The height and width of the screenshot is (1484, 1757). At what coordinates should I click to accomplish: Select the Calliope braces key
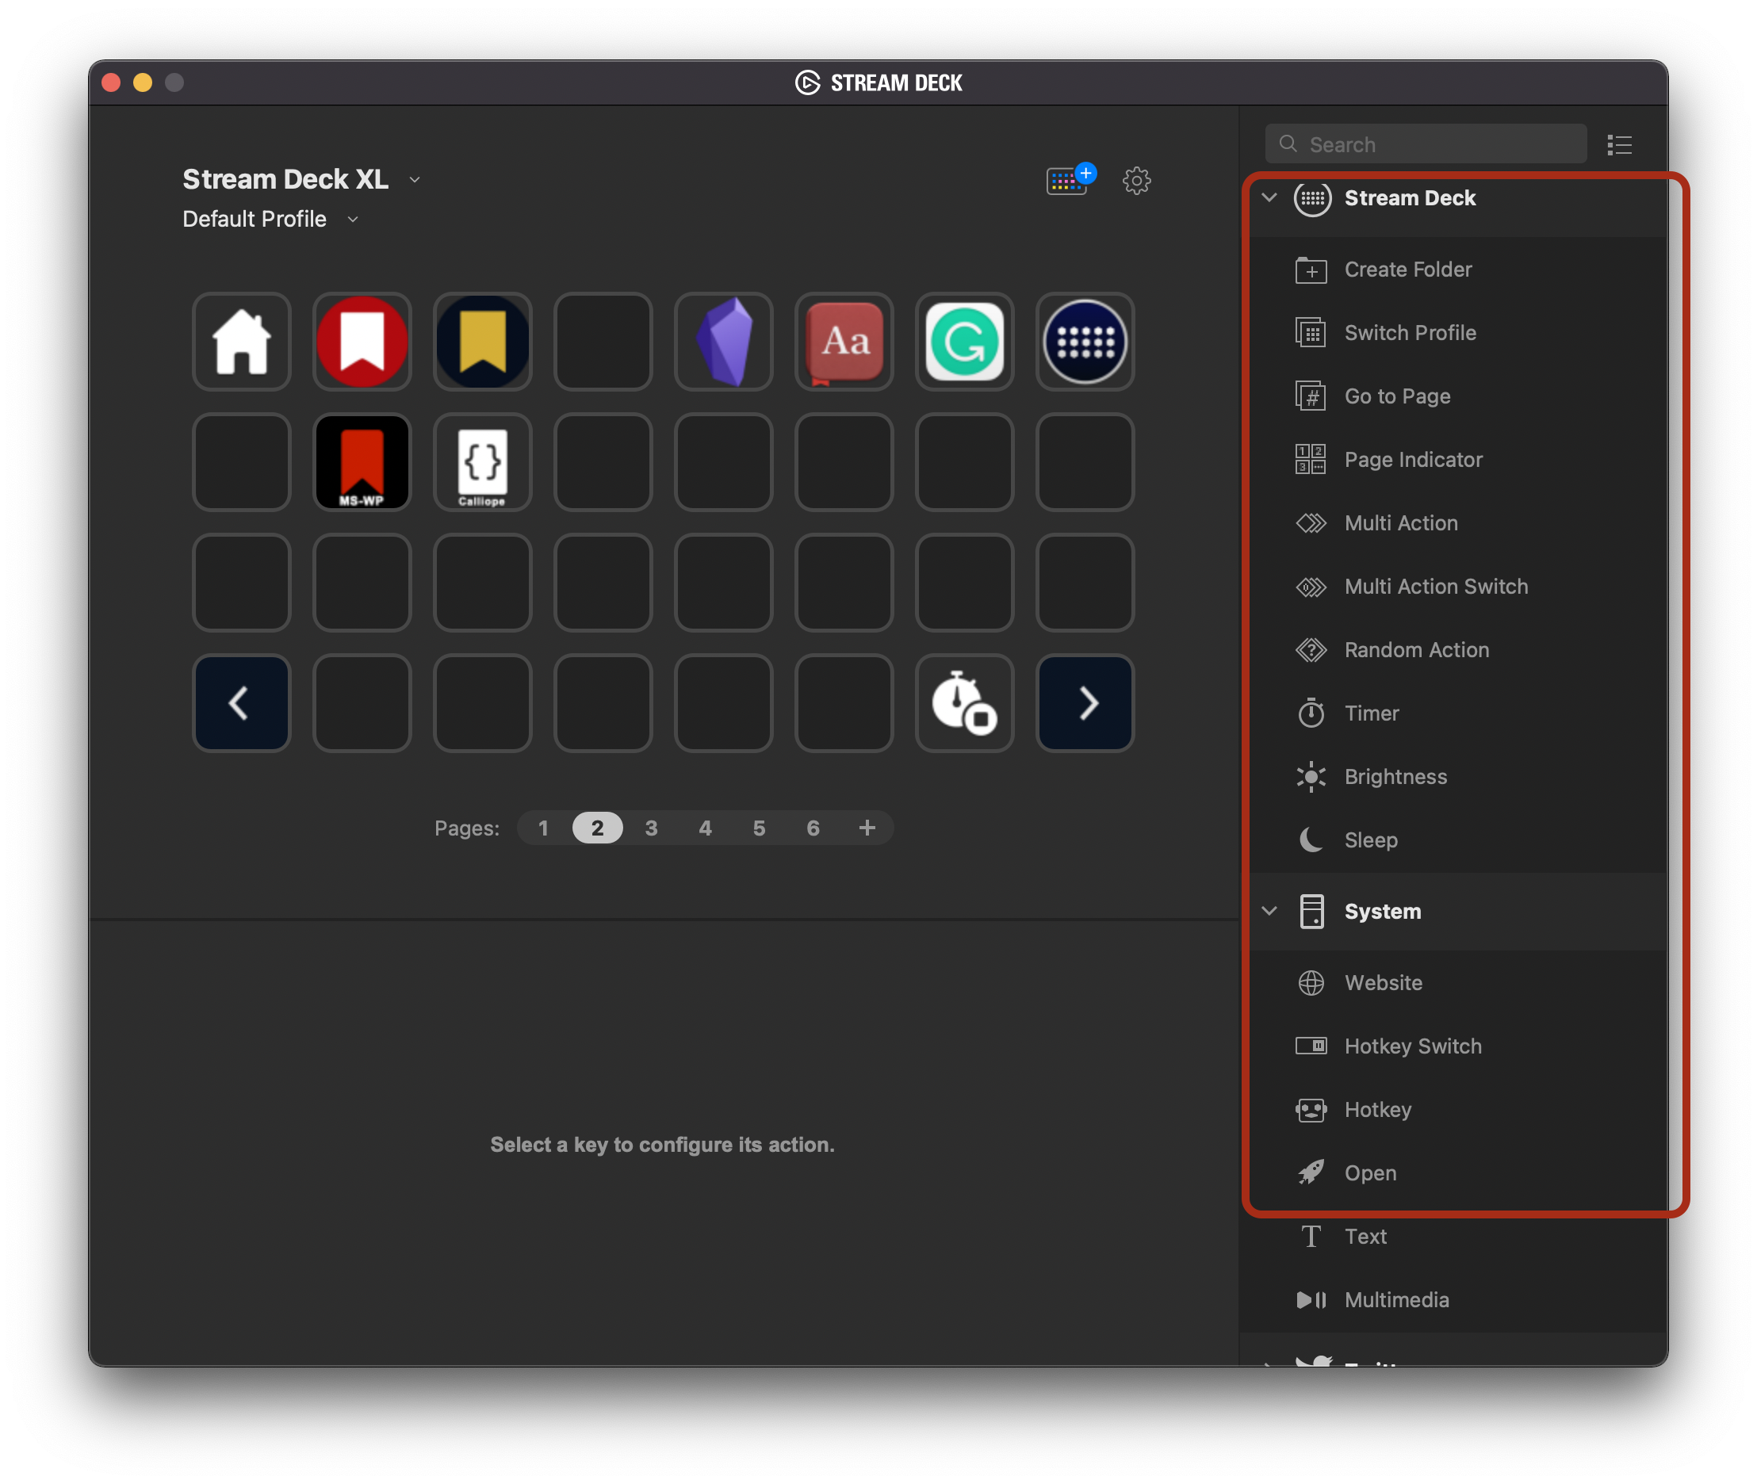[482, 462]
